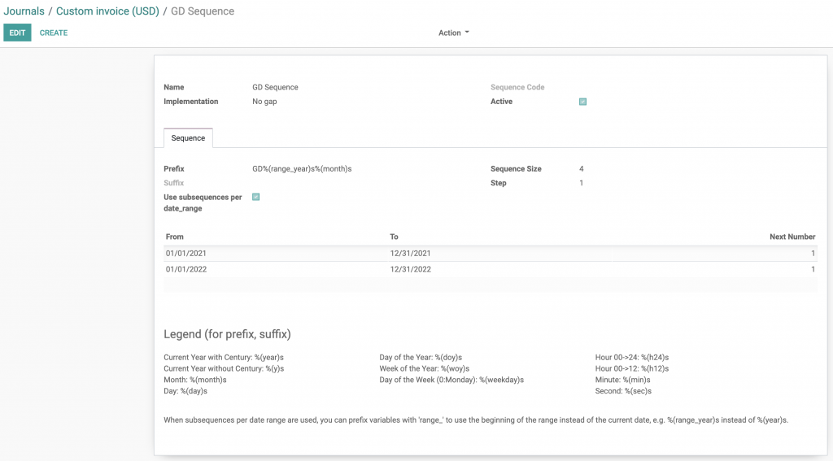
Task: Click the Step value field
Action: 581,183
